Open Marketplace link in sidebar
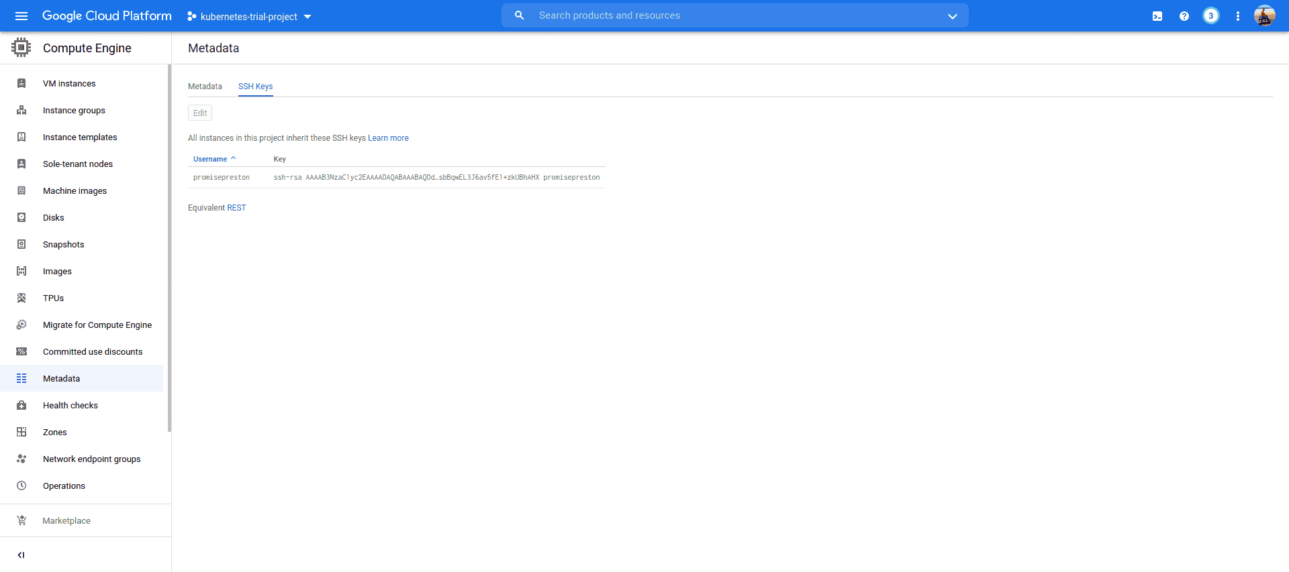 pos(66,520)
